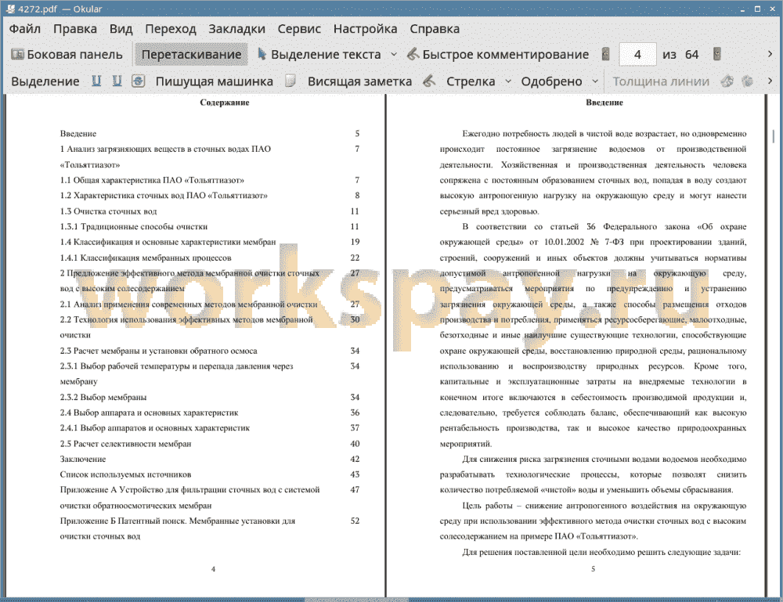
Task: Click the horizontal scrollbar handle at the bottom
Action: pyautogui.click(x=356, y=599)
